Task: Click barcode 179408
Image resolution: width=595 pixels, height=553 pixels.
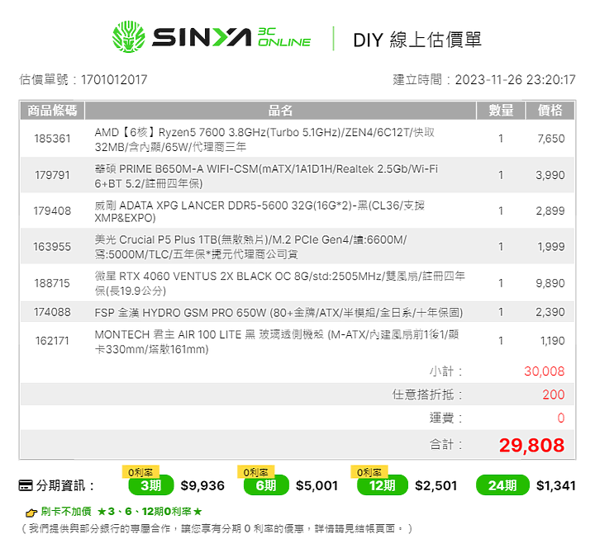Action: pos(52,210)
